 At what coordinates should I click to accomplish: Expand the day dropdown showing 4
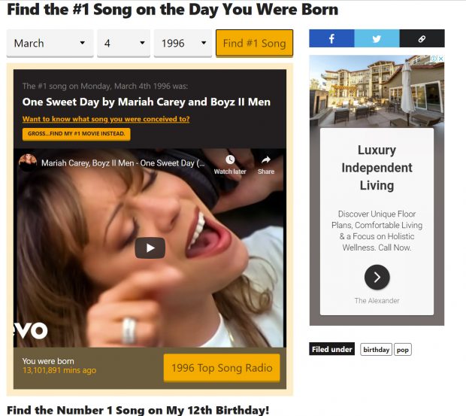[123, 43]
